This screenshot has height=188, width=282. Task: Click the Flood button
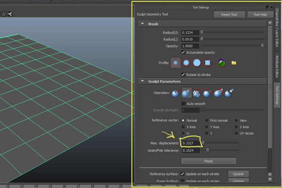(208, 161)
